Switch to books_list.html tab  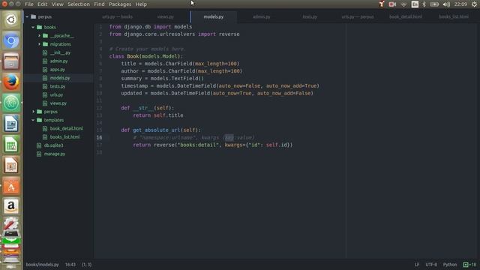454,16
